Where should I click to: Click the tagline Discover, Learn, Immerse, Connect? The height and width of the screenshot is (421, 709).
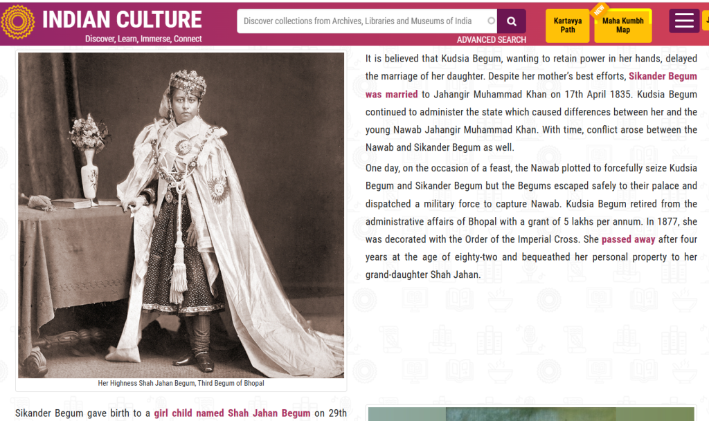[x=143, y=39]
